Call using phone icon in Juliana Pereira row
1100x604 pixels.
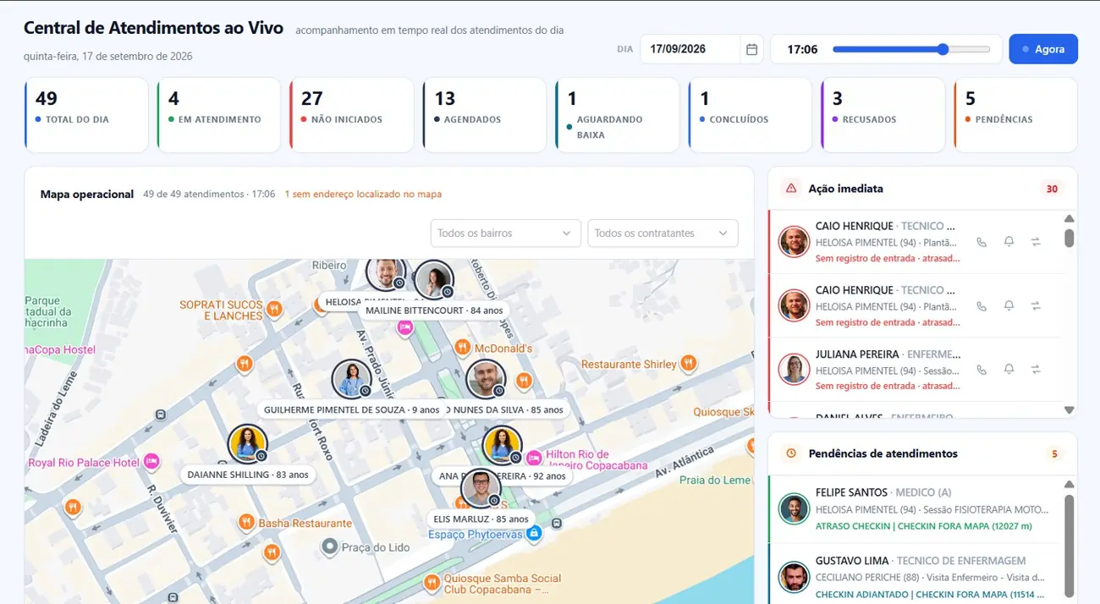[982, 370]
